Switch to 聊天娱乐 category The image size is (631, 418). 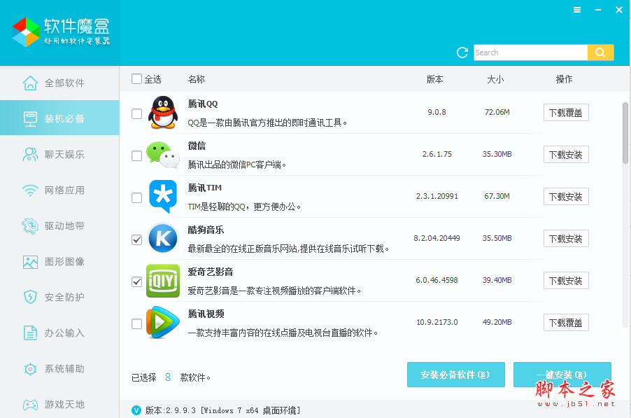[x=59, y=154]
